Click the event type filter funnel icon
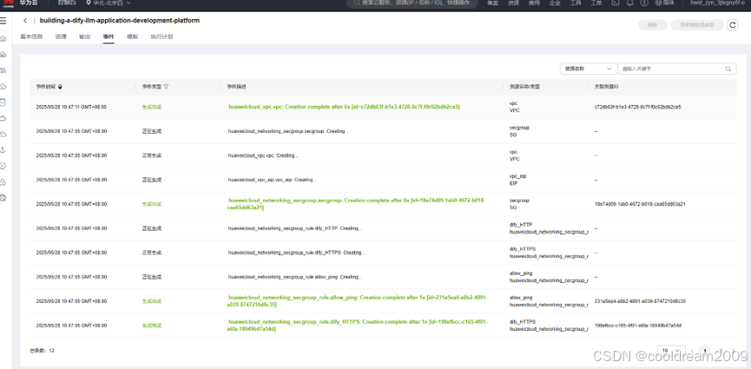 [166, 87]
